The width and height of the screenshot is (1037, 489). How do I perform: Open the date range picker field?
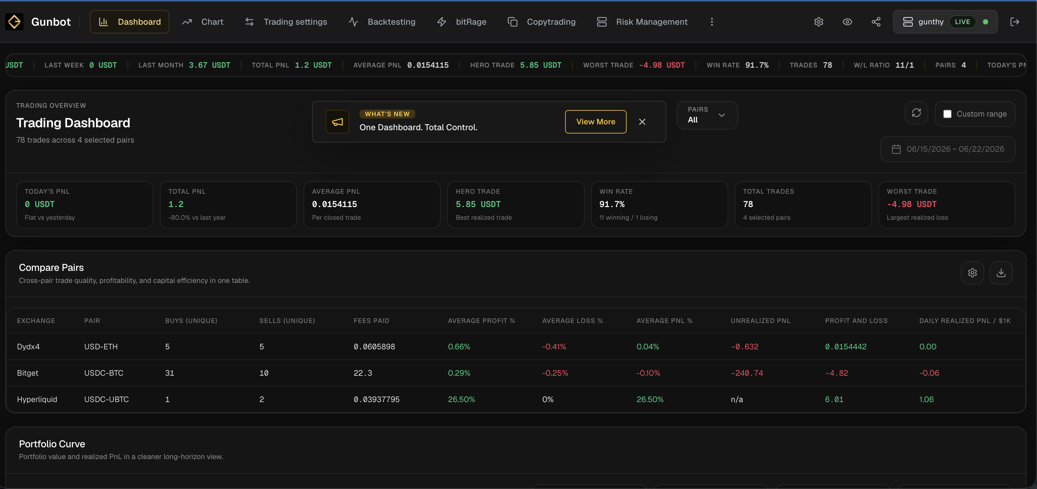[947, 149]
